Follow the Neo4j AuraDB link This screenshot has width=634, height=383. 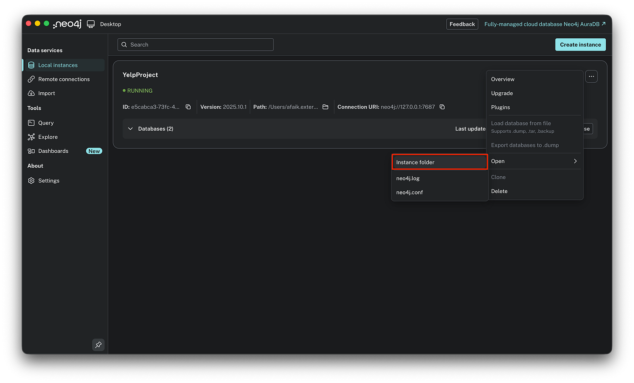coord(545,24)
